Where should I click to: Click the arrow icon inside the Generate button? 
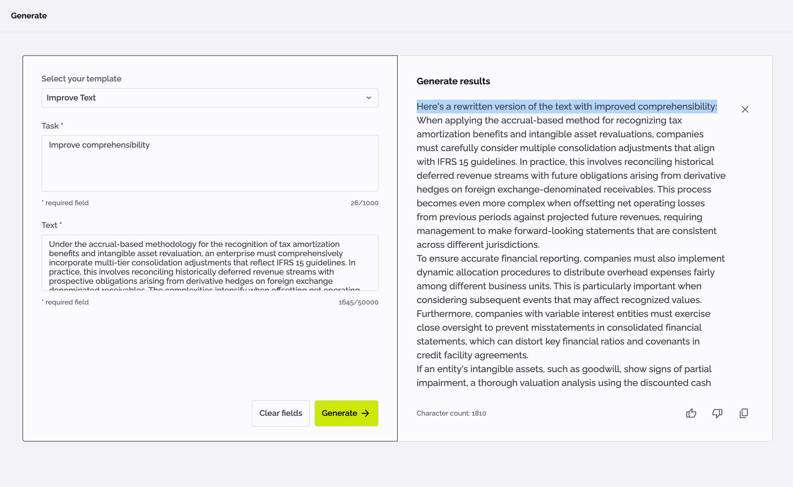[x=366, y=413]
